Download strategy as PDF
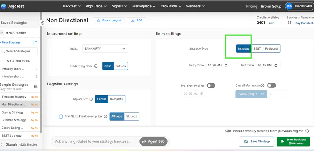This screenshot has height=151, width=314. coord(137,20)
